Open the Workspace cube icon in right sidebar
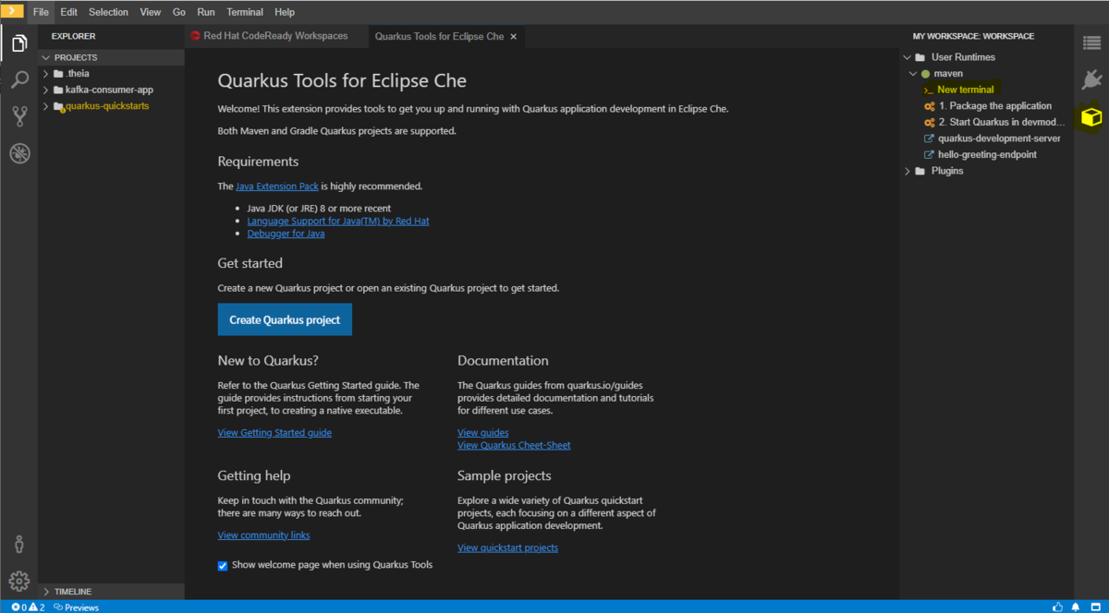 [1091, 117]
